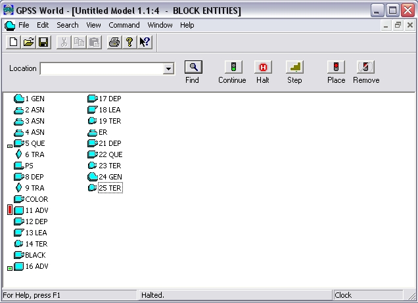Click the red marker beside 11 ADV
Screen dimensions: 418x303
point(10,210)
